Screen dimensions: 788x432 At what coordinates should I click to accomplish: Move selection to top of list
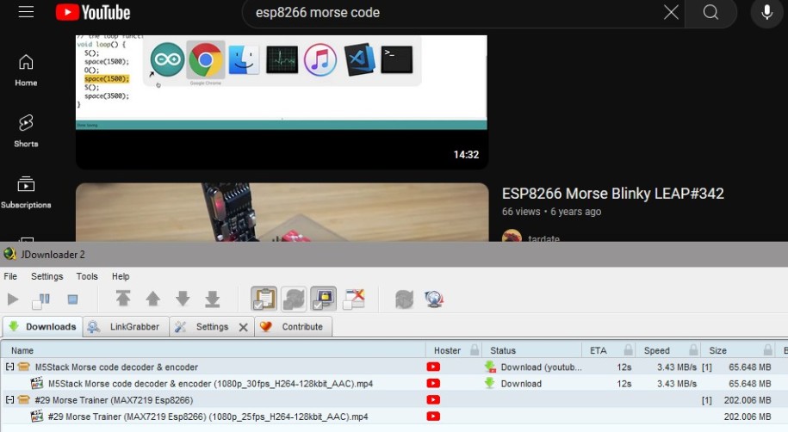click(123, 299)
